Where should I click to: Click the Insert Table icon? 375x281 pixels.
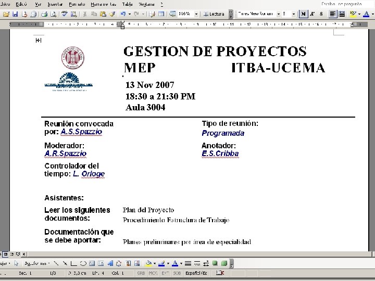161,14
